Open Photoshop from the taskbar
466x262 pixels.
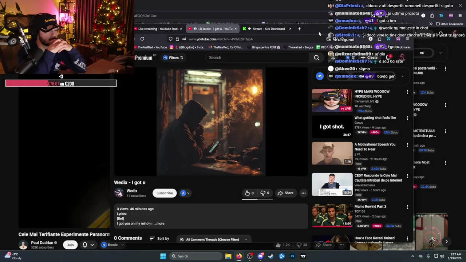click(292, 256)
